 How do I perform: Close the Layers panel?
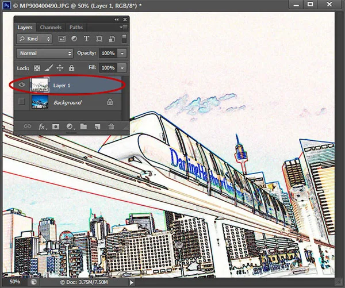[125, 20]
